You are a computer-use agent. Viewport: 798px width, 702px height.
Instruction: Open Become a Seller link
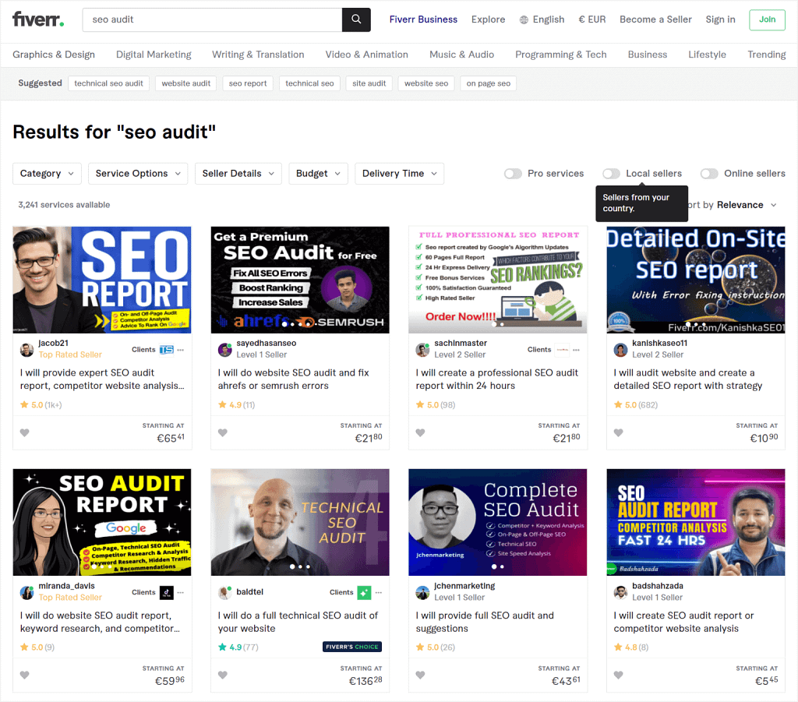coord(655,19)
